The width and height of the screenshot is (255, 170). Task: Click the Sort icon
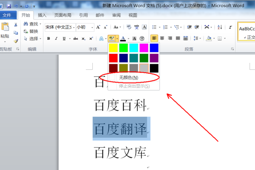(x=220, y=27)
